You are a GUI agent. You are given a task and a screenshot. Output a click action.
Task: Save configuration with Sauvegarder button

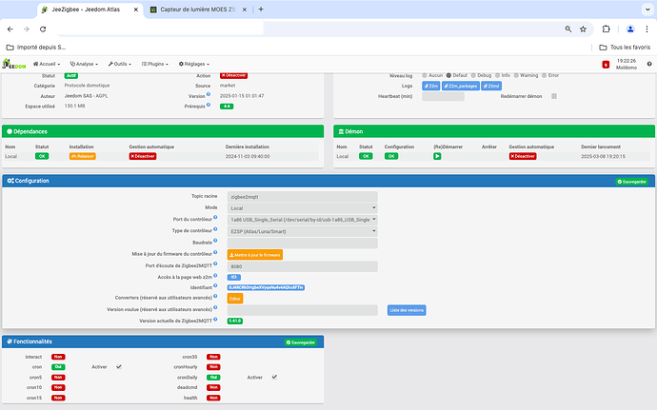pos(632,182)
